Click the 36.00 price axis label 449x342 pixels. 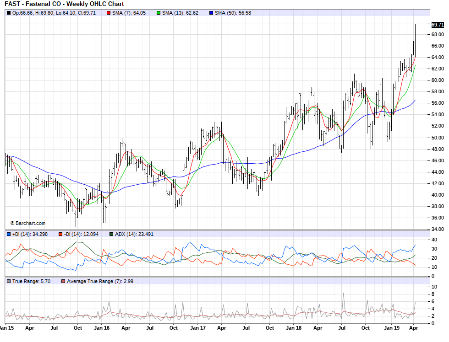pos(438,218)
